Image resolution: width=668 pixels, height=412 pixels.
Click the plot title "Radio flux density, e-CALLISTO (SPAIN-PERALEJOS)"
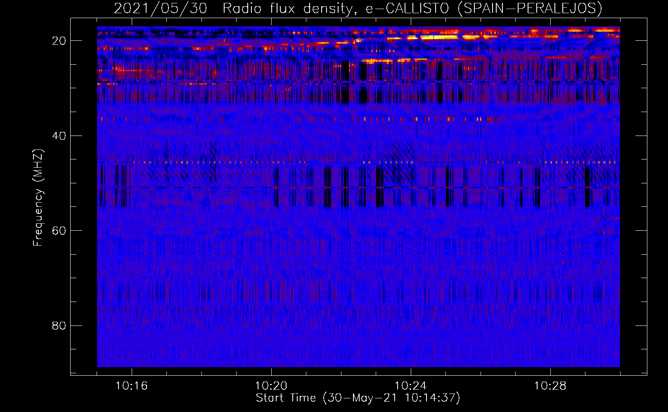(x=412, y=8)
